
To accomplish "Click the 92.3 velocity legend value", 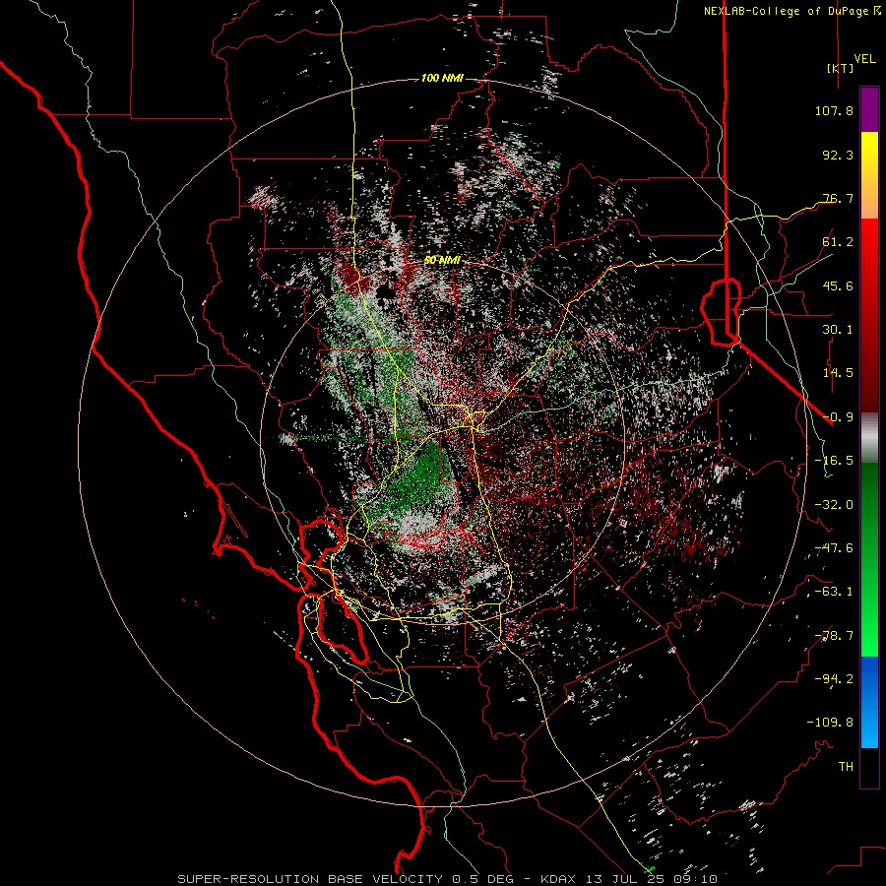I will pyautogui.click(x=838, y=155).
